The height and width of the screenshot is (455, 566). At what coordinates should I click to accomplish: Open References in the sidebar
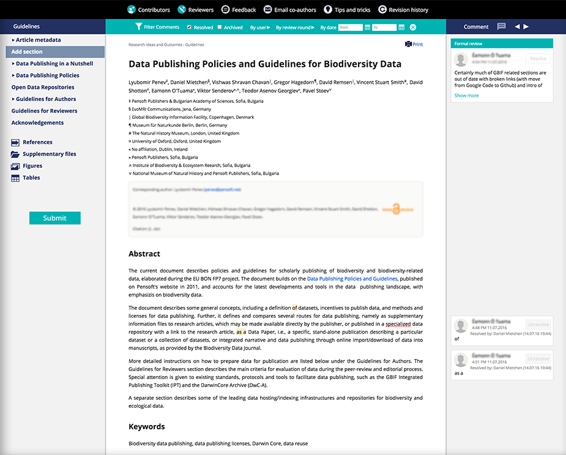[37, 142]
